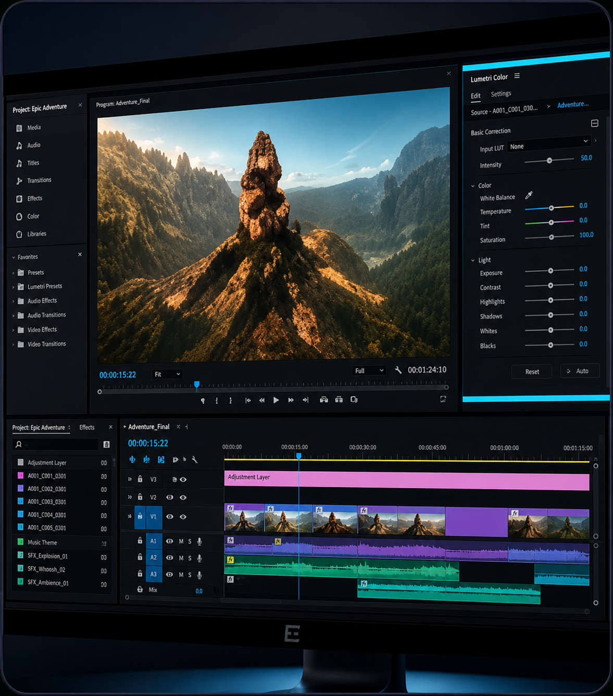Click the Saturation slider handle
613x696 pixels.
[x=552, y=237]
